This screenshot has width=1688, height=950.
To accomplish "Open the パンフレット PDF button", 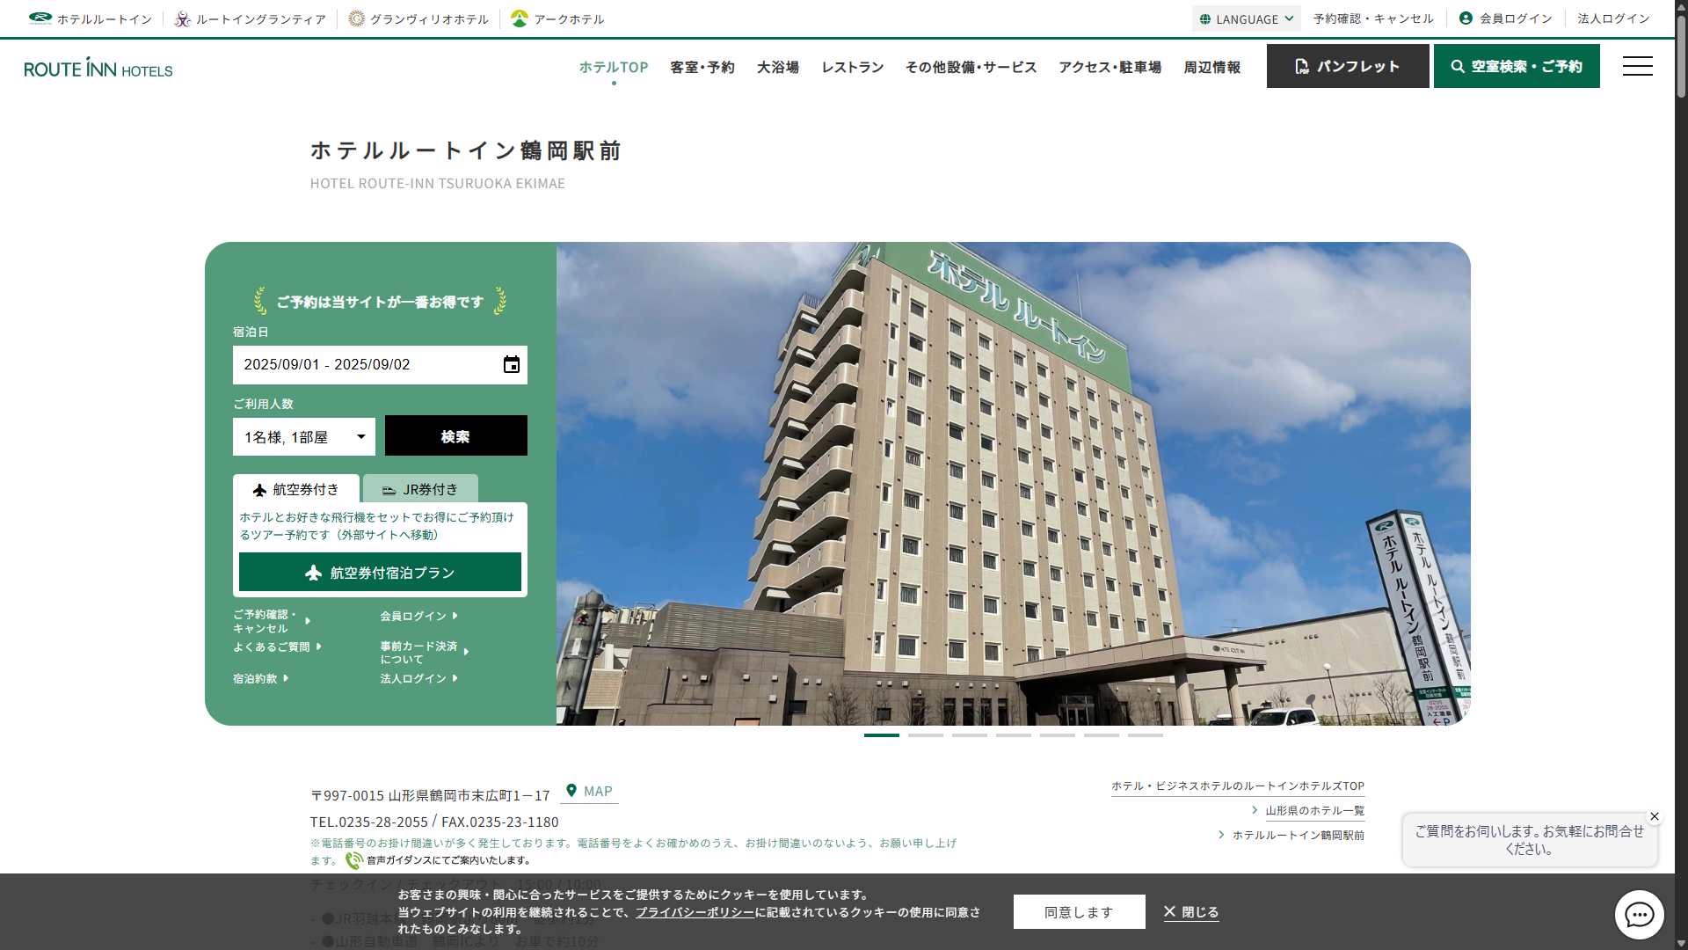I will tap(1347, 67).
